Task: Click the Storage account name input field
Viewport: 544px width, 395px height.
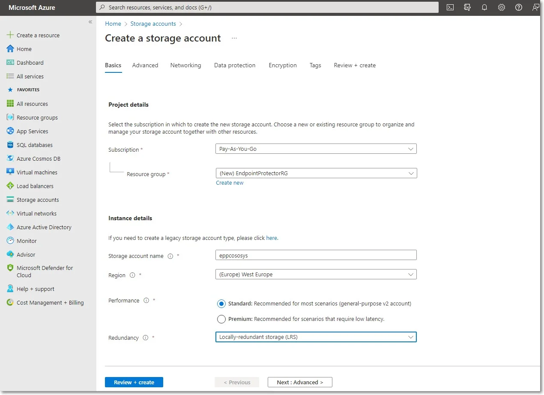Action: pos(316,255)
